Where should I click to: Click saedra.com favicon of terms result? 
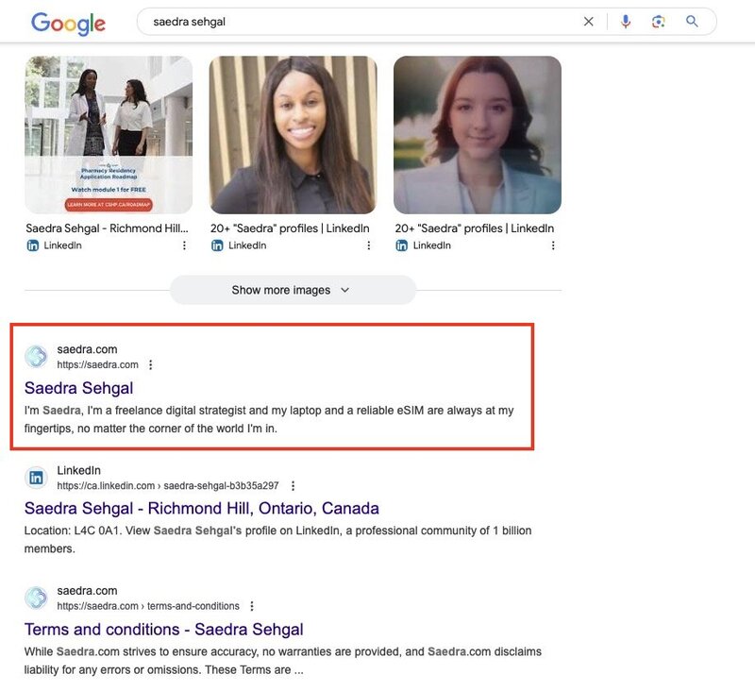(36, 598)
